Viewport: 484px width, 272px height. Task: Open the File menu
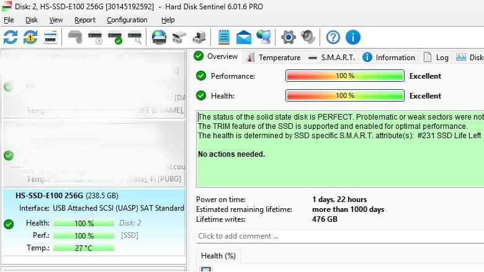(x=9, y=20)
